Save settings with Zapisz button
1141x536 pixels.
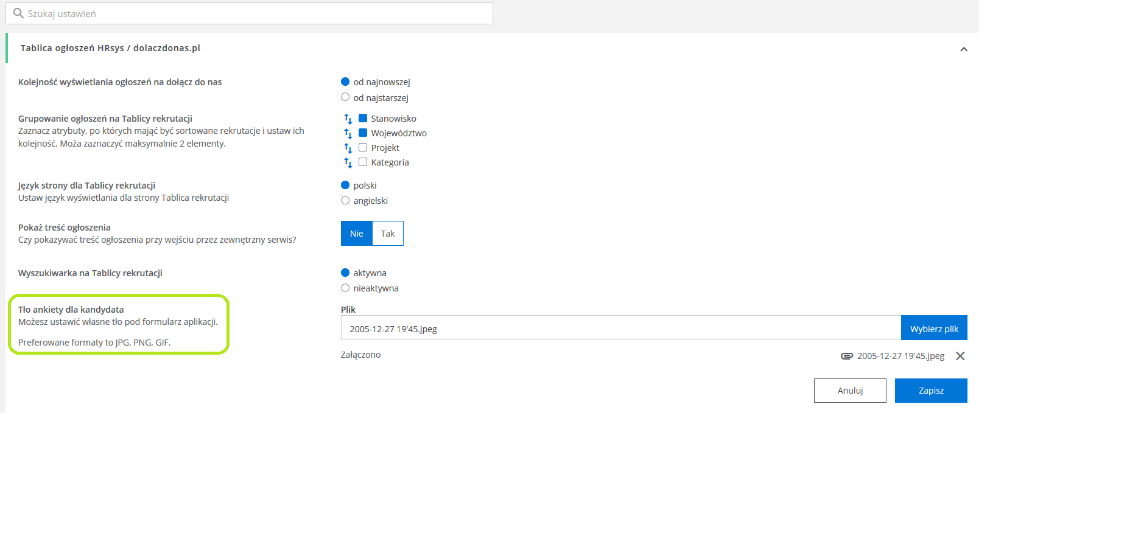point(931,391)
